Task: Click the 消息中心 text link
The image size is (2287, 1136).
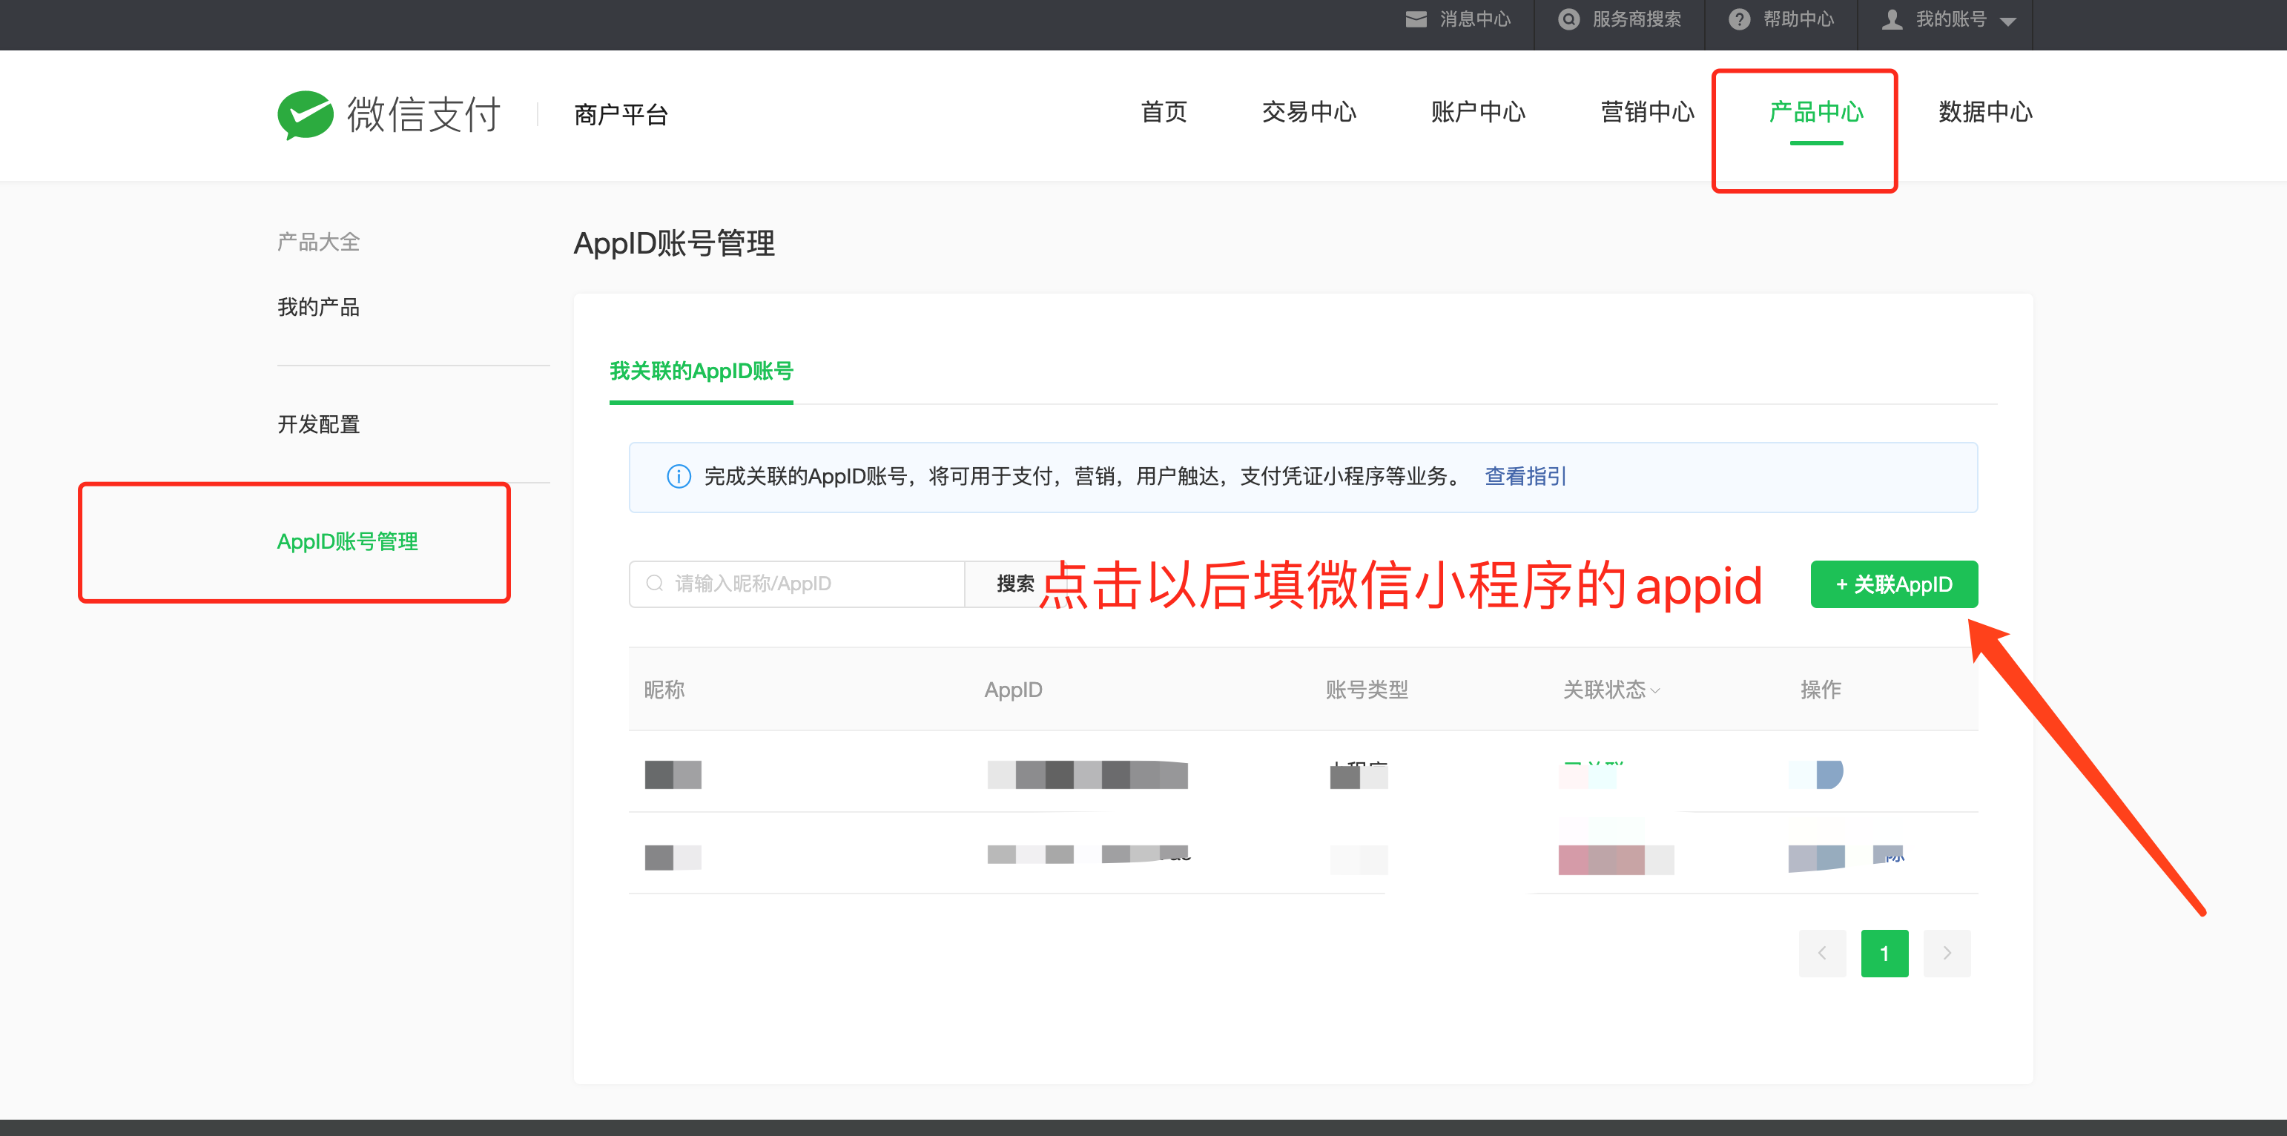Action: pos(1475,19)
